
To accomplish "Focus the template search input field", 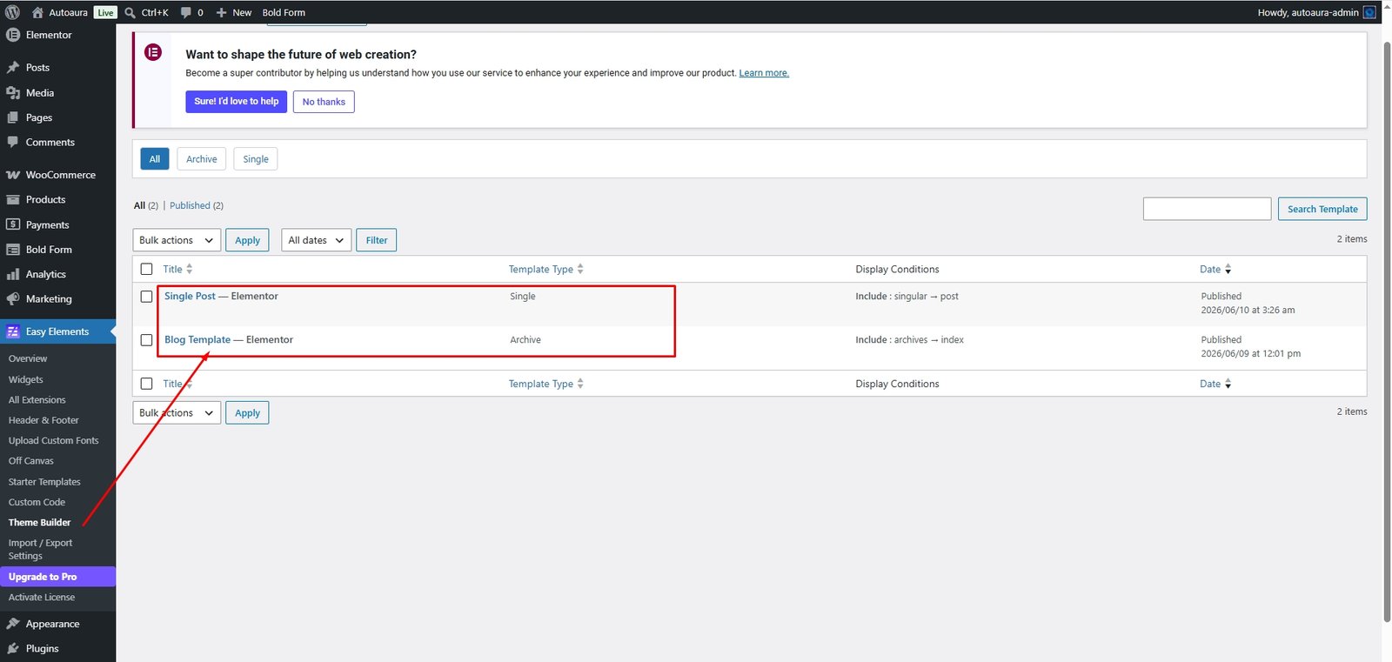I will [1207, 209].
